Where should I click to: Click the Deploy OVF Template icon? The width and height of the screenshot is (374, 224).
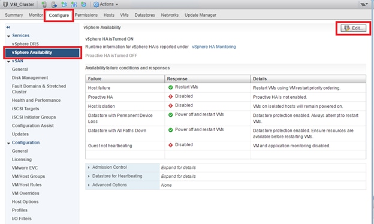coord(83,4)
